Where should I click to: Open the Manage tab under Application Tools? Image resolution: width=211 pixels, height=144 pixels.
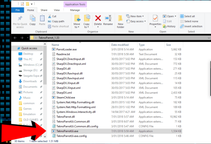point(75,10)
